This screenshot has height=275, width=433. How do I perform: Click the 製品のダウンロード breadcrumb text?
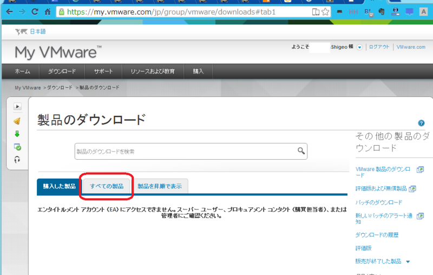[x=100, y=88]
